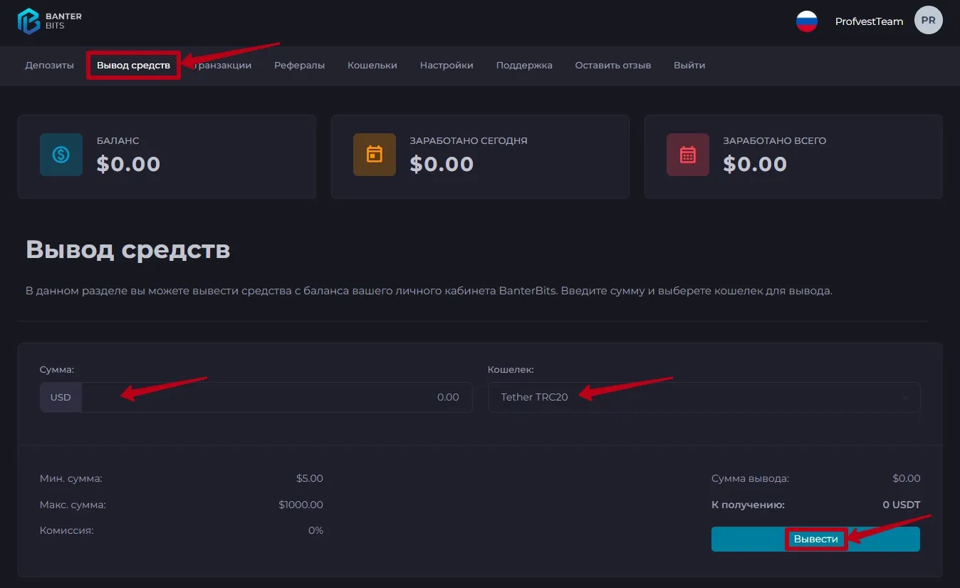
Task: Click the blue balance dollar icon
Action: pos(61,155)
